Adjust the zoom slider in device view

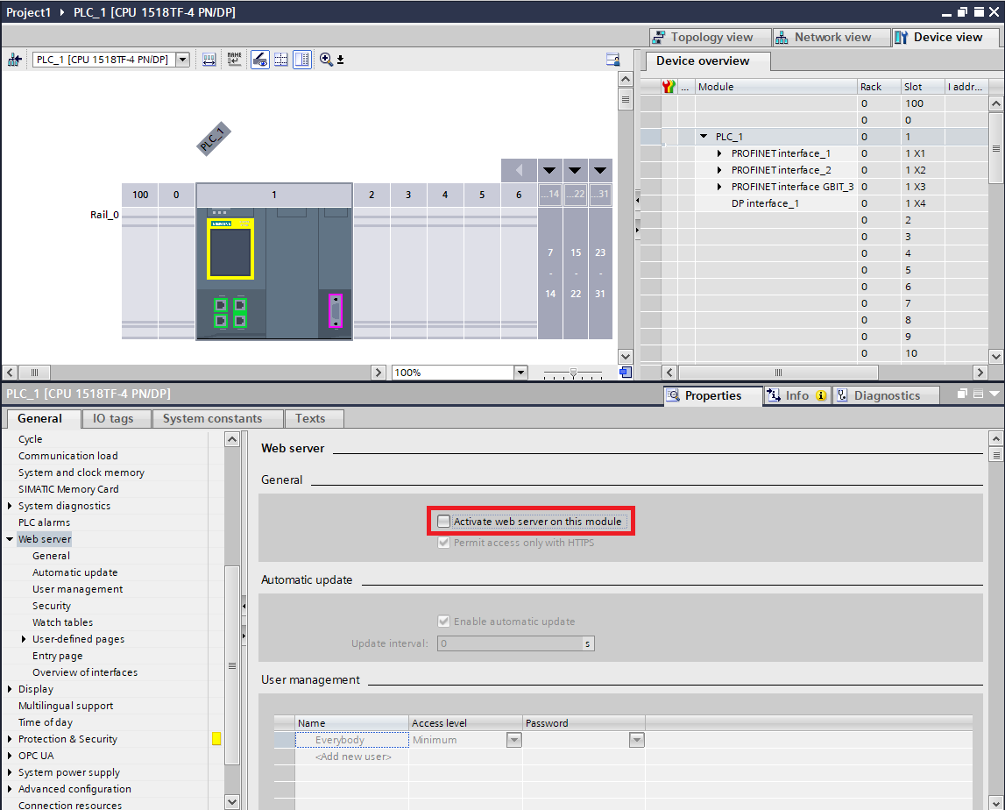click(x=573, y=373)
